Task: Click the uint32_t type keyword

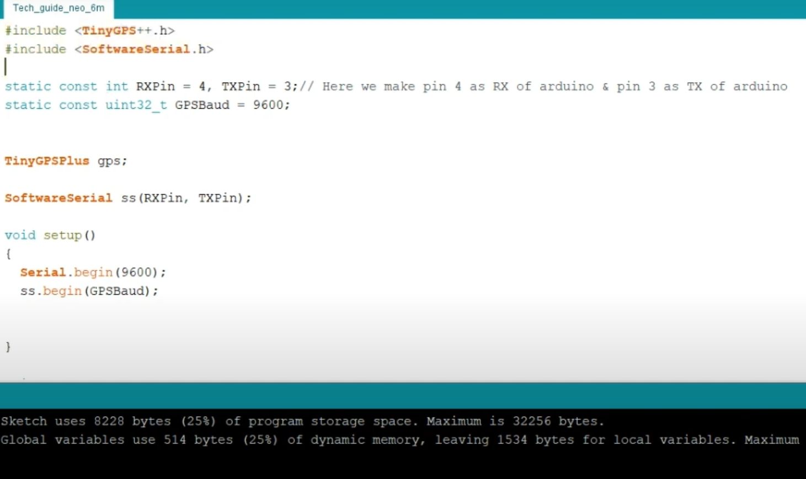Action: pyautogui.click(x=136, y=105)
